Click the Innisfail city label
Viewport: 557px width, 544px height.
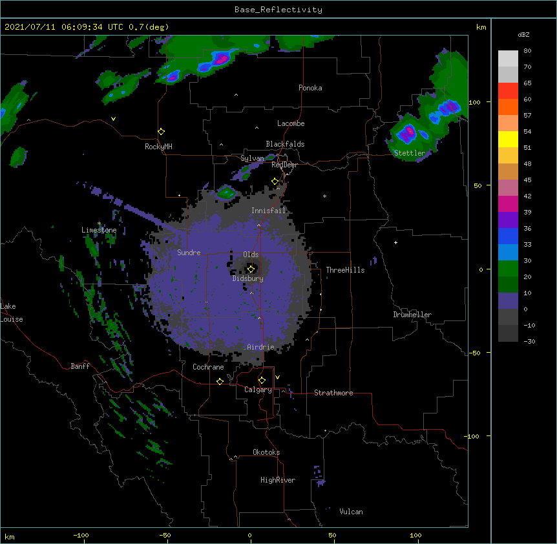click(x=269, y=211)
